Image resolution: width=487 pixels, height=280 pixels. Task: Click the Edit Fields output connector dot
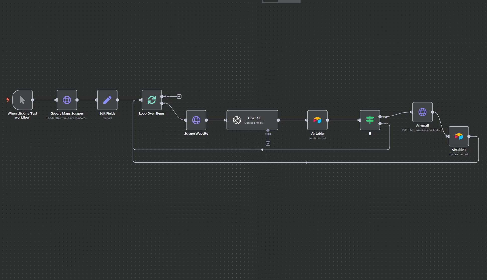[x=117, y=100]
